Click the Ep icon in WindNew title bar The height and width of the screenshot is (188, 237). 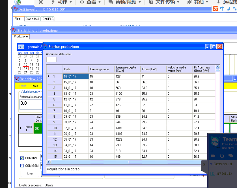17,79
